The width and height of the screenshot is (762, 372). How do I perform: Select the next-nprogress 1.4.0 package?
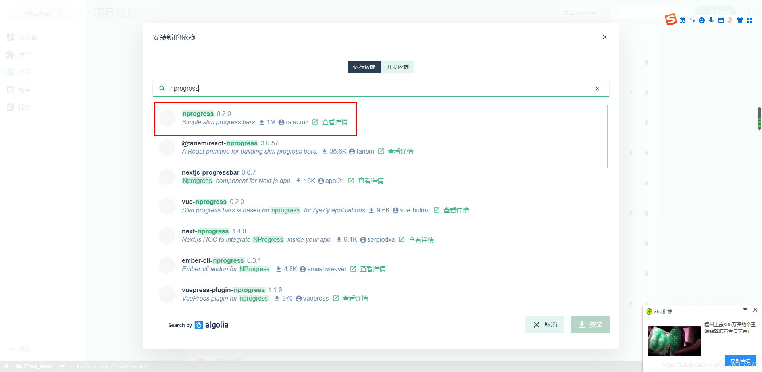(x=205, y=231)
